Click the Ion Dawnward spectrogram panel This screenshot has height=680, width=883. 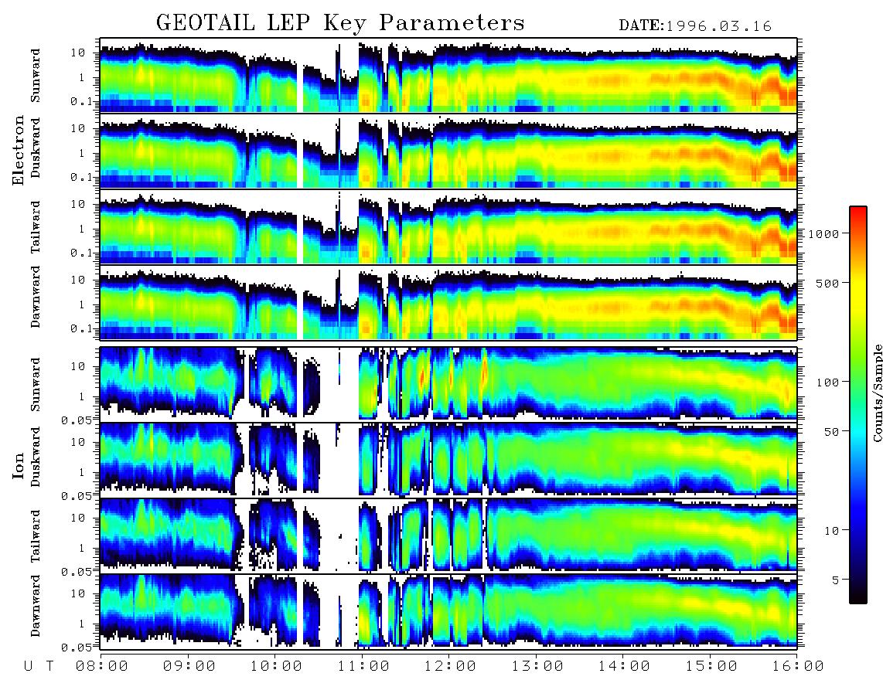448,610
